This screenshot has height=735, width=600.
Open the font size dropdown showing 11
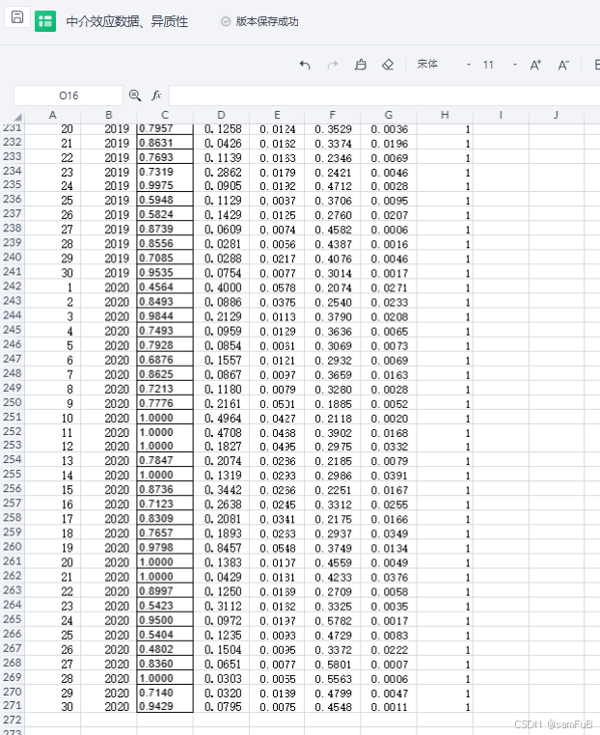point(500,65)
